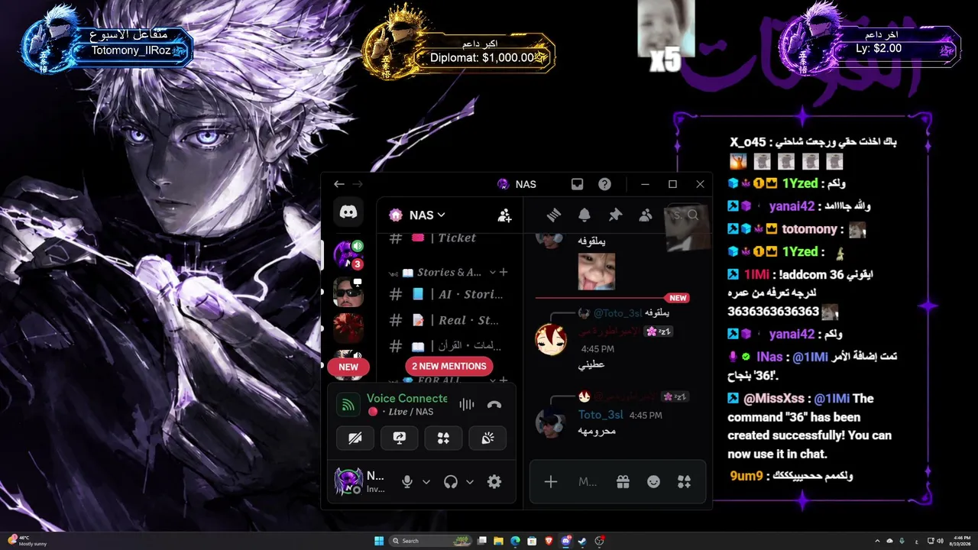Turn camera on in voice panel
978x550 pixels.
pos(355,438)
